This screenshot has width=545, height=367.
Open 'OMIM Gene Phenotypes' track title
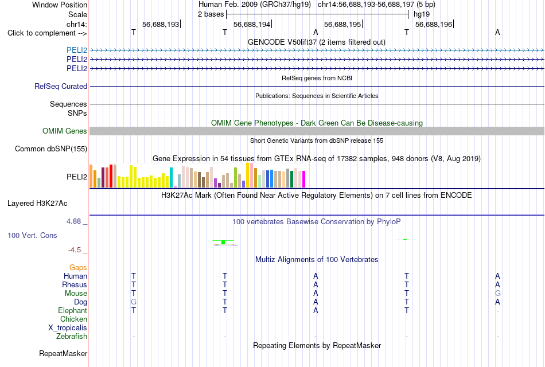(x=317, y=123)
